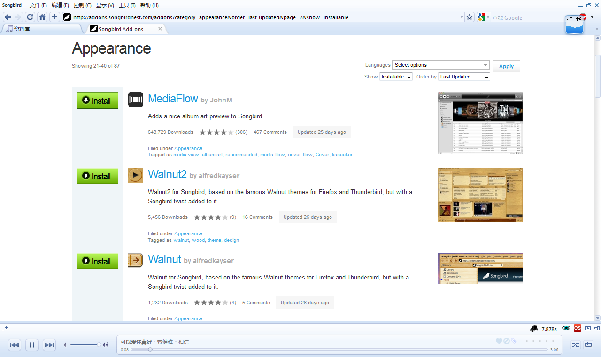
Task: Open the Walnut2 title link
Action: (x=168, y=174)
